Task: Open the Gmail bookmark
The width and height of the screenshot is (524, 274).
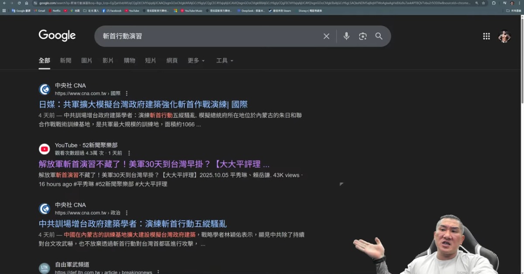Action: (41, 10)
